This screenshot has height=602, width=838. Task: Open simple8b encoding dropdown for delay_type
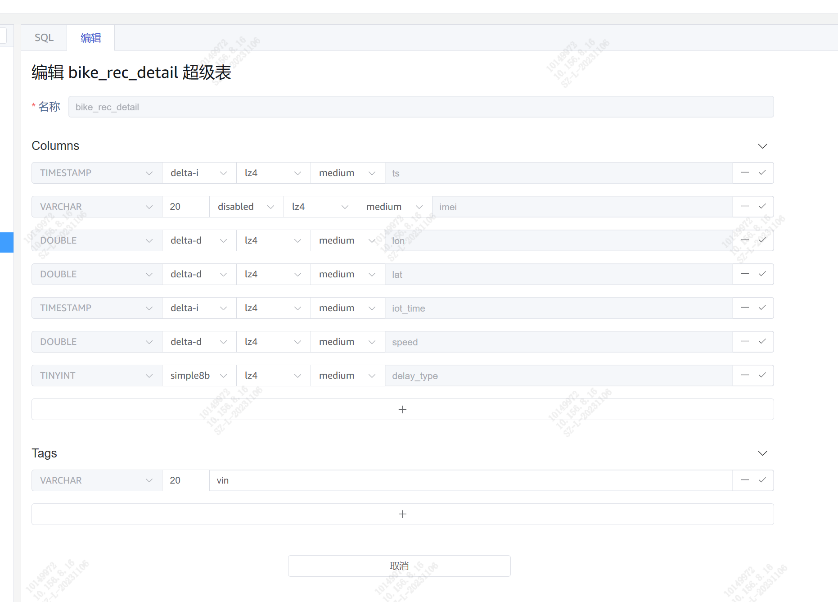pos(198,376)
